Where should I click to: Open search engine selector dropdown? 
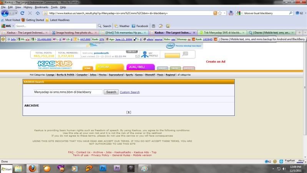tap(242, 13)
